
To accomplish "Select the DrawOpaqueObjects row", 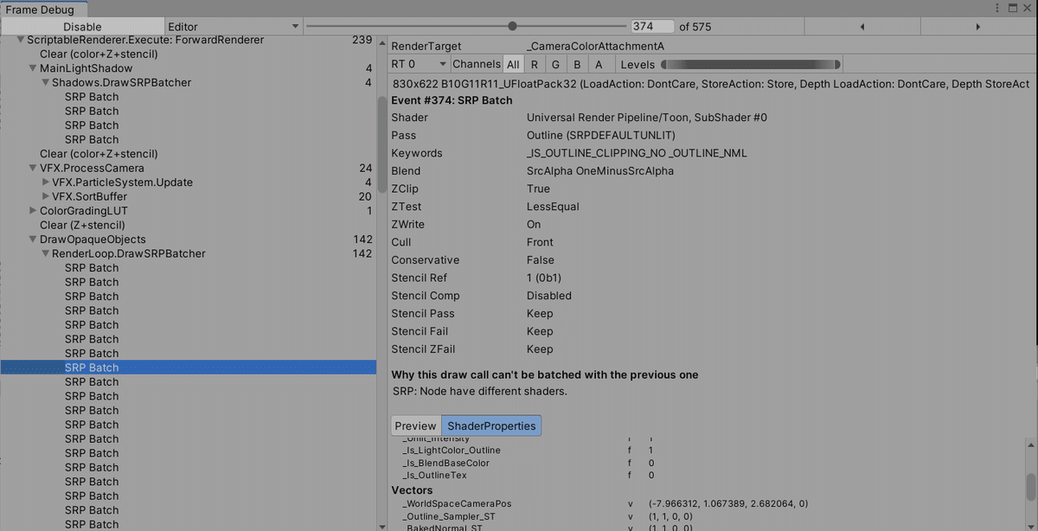I will [x=189, y=240].
